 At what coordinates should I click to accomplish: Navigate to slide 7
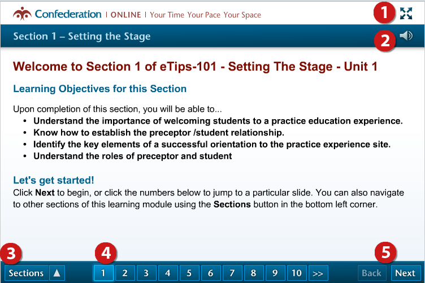(232, 273)
